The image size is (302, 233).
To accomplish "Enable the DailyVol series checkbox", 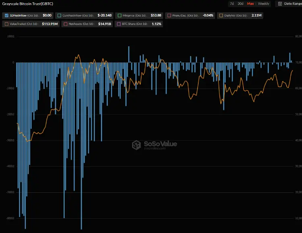I will click(220, 15).
